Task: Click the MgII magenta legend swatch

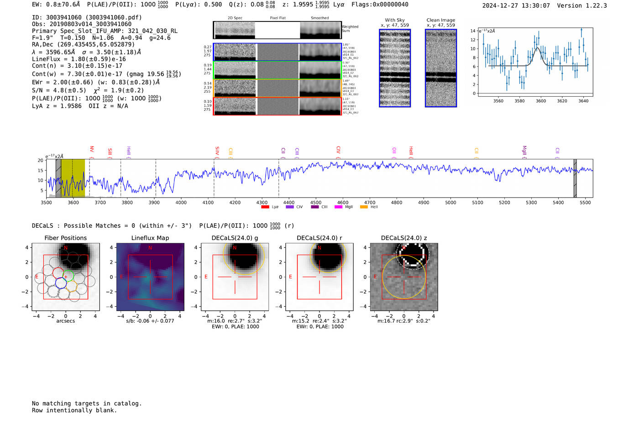Action: click(338, 207)
